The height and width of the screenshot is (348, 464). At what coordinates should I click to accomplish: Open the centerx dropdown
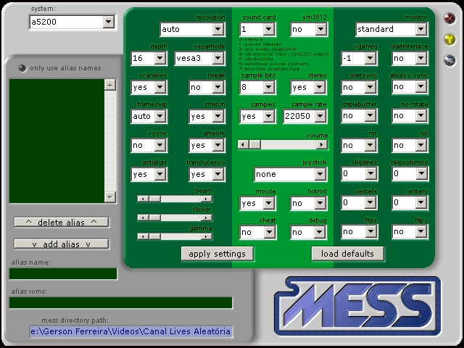tap(370, 202)
